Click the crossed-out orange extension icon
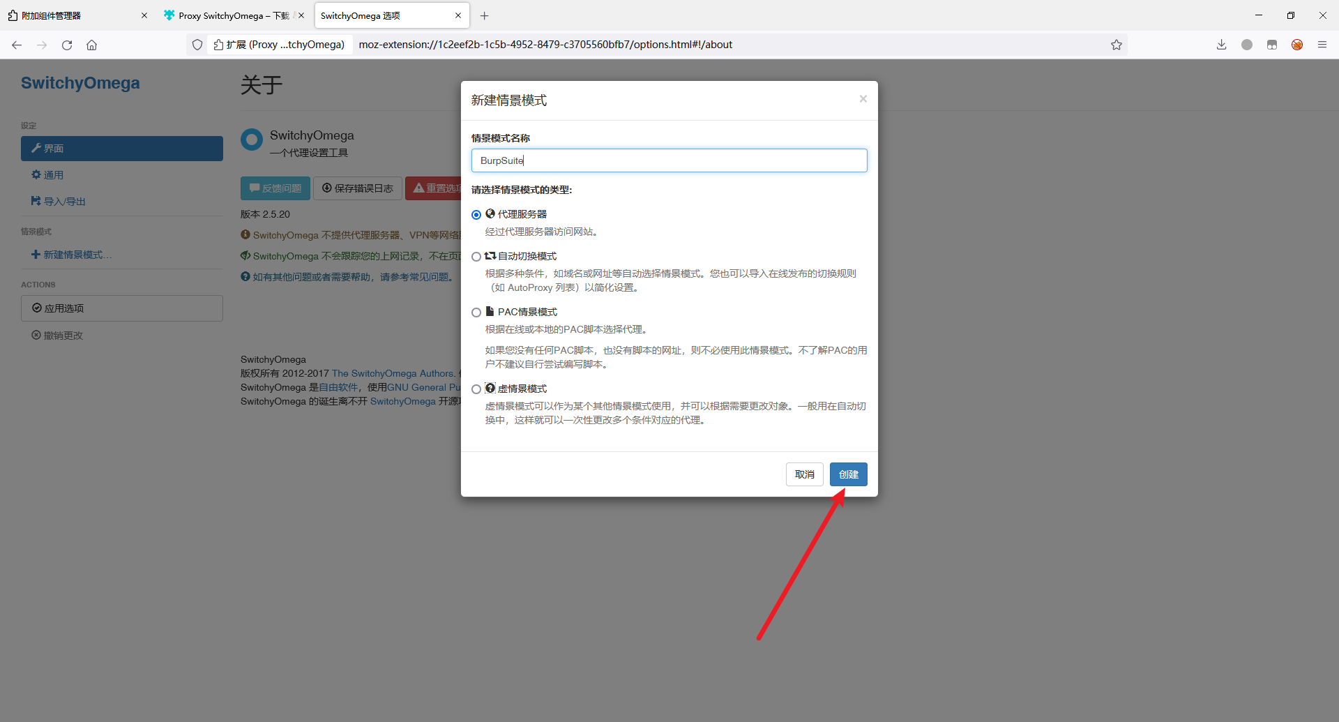Image resolution: width=1339 pixels, height=722 pixels. click(x=1297, y=45)
